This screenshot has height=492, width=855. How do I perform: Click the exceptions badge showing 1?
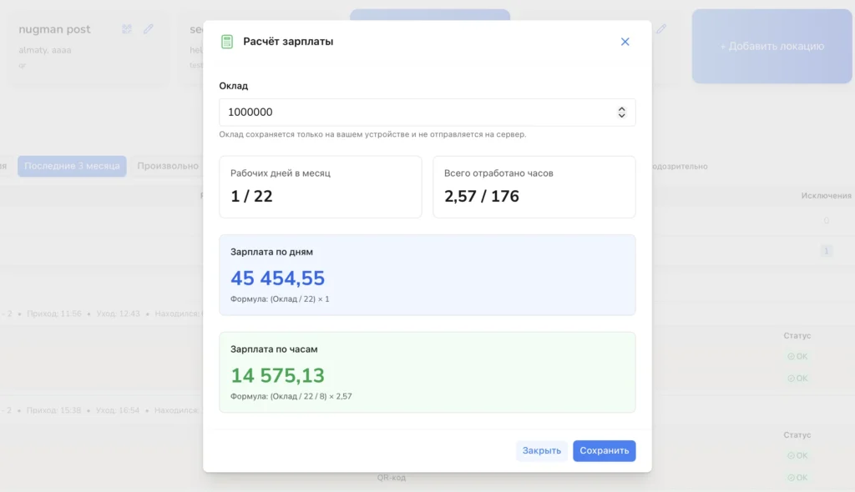(826, 251)
